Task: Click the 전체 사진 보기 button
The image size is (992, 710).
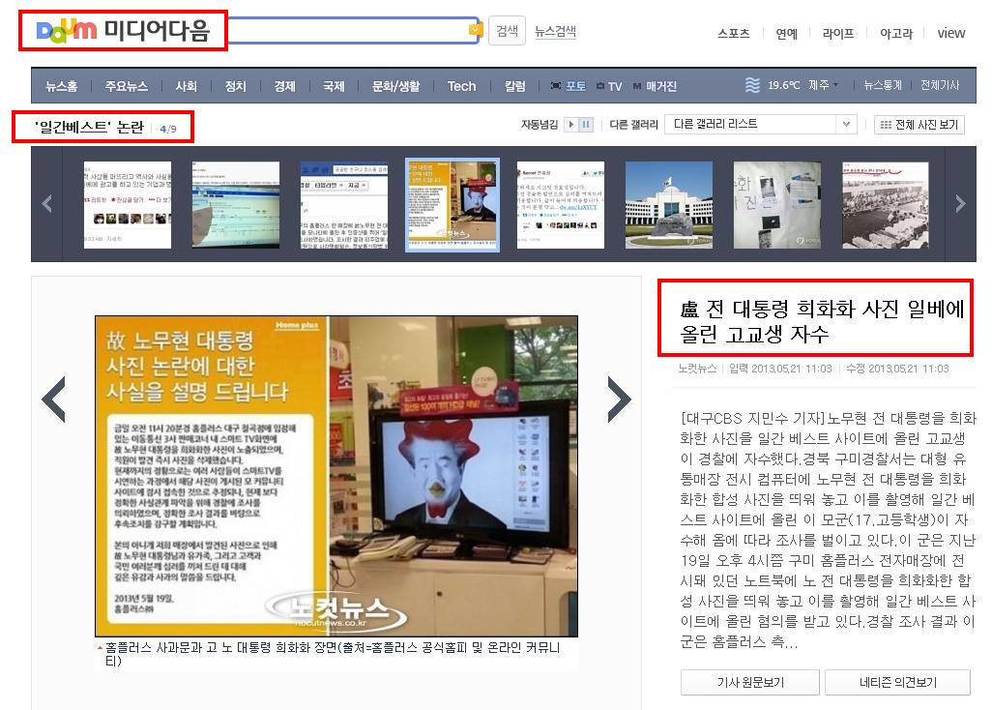Action: click(x=919, y=125)
